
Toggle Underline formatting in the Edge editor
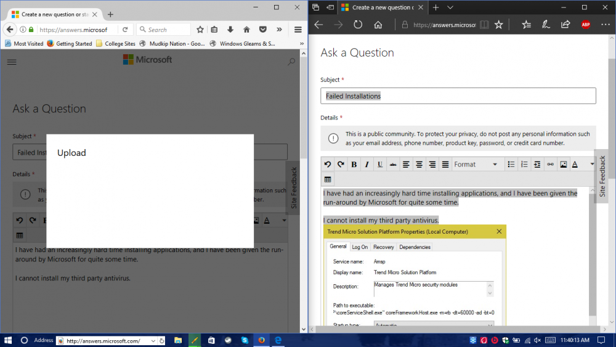click(379, 165)
